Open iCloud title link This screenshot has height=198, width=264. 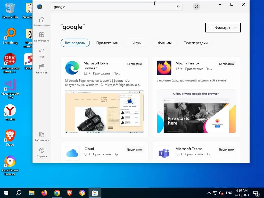(x=89, y=149)
